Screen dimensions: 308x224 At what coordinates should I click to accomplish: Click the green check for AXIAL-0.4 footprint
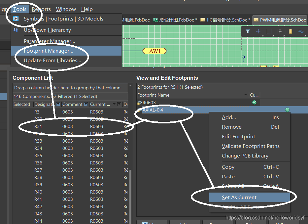pos(287,110)
